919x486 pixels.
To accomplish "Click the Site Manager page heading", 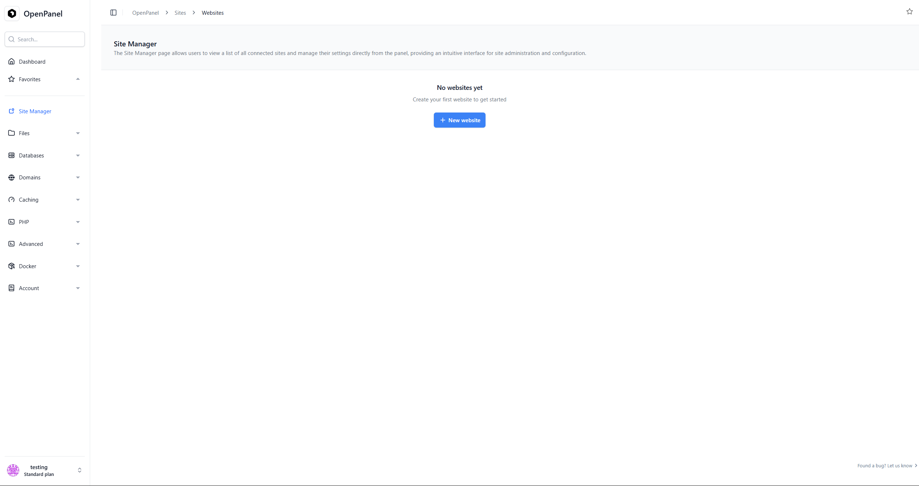I will coord(135,44).
